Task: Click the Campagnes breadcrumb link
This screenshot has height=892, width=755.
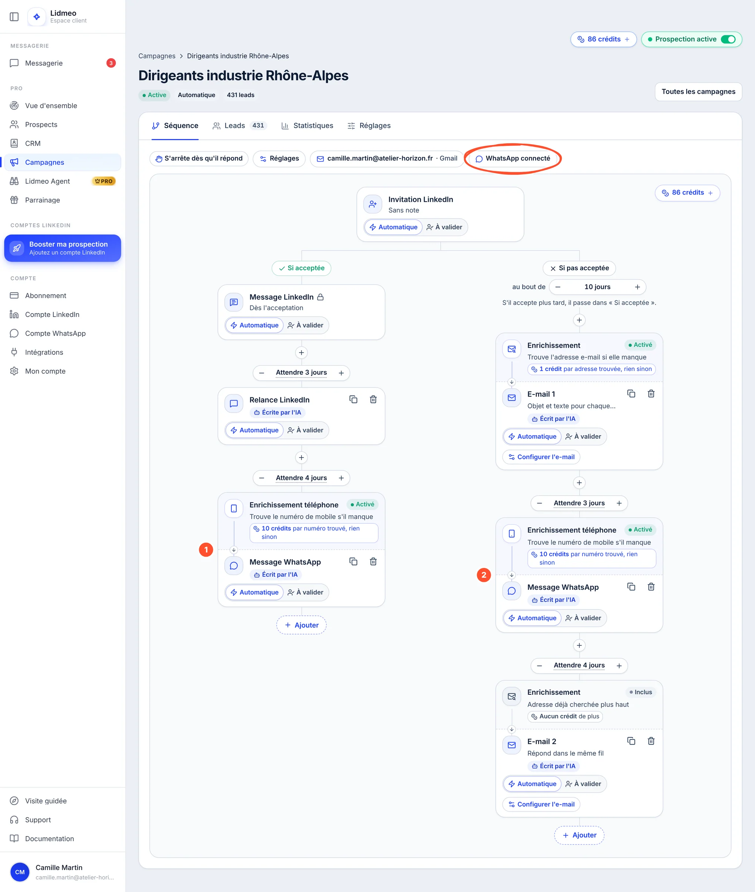Action: pyautogui.click(x=157, y=56)
